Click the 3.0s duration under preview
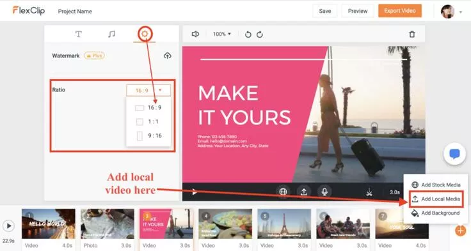Screen dimensions: 471x251 pos(394,192)
